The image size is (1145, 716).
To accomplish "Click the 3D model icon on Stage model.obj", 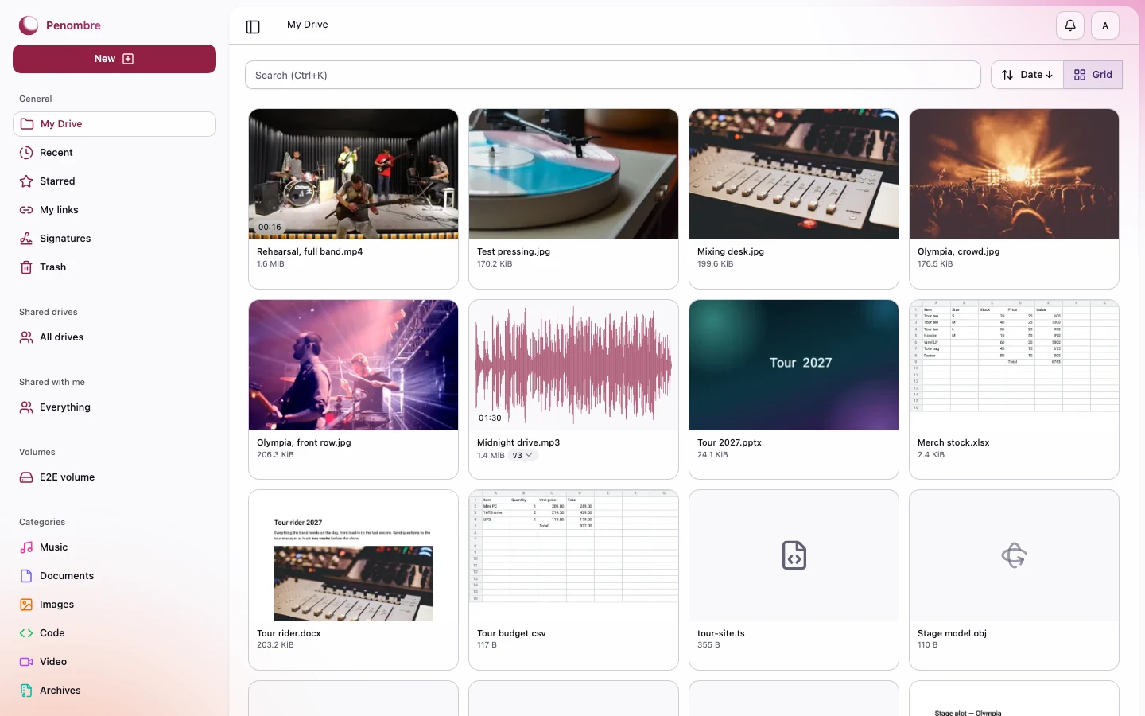I will click(1014, 555).
